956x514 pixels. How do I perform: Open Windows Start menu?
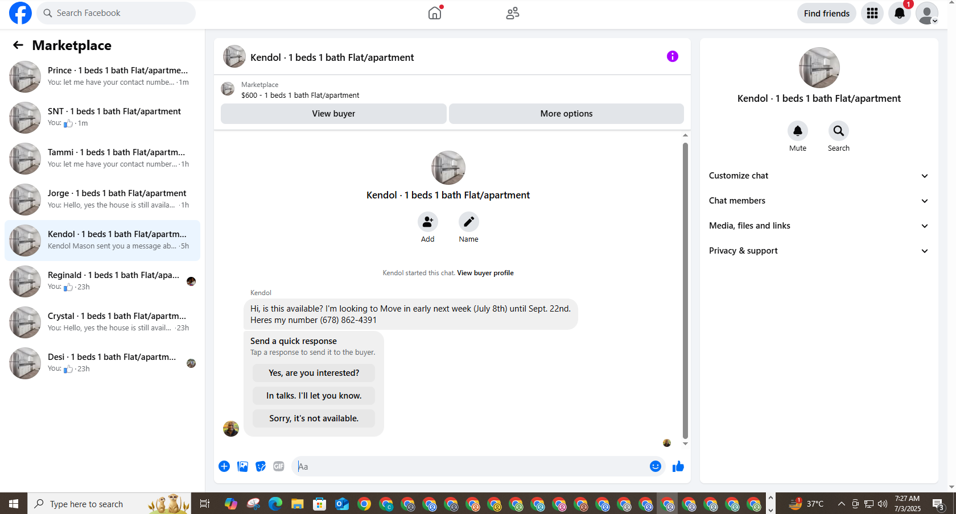point(14,504)
